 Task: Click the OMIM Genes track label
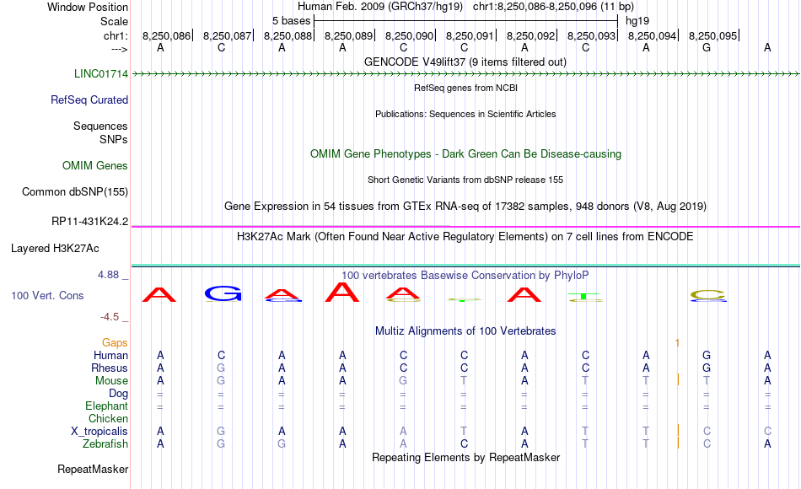click(x=95, y=165)
